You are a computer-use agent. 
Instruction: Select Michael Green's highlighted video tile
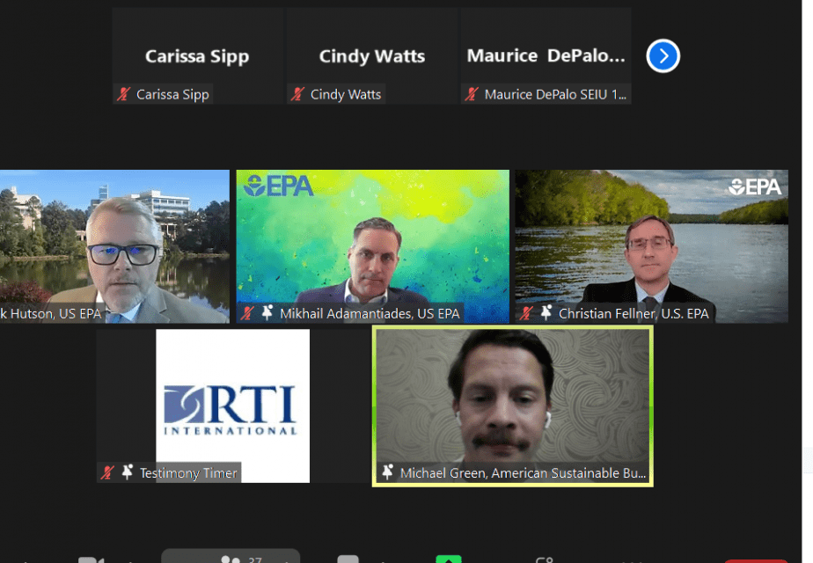[x=512, y=406]
